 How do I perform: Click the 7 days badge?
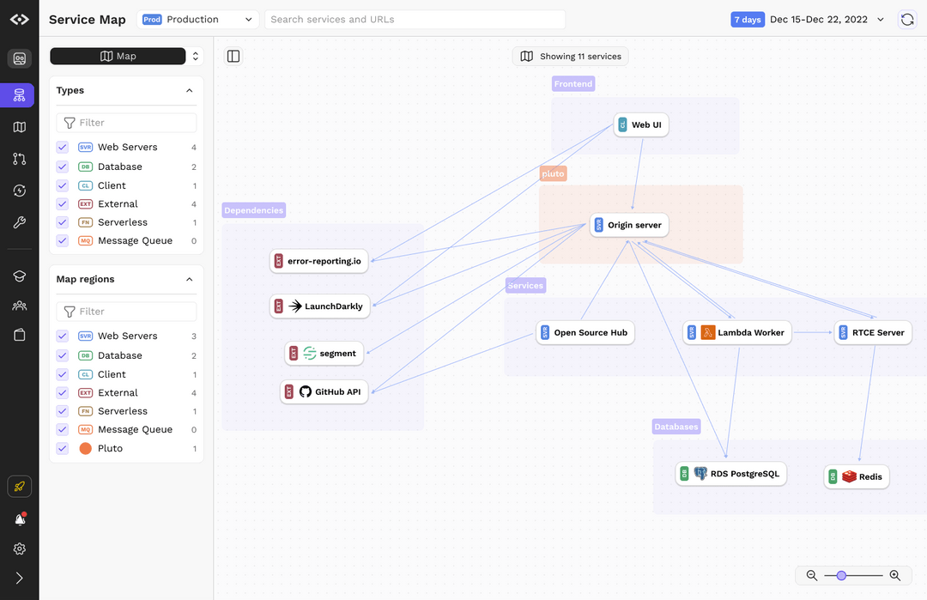(x=748, y=19)
